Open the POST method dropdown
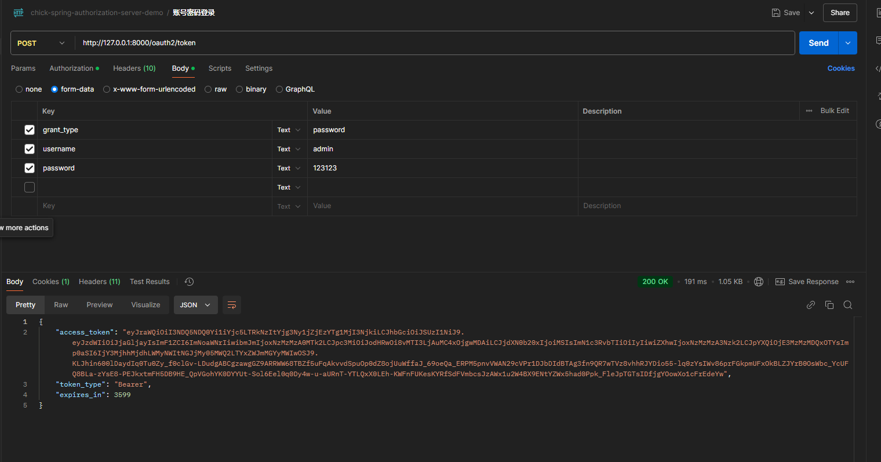881x462 pixels. pyautogui.click(x=41, y=43)
